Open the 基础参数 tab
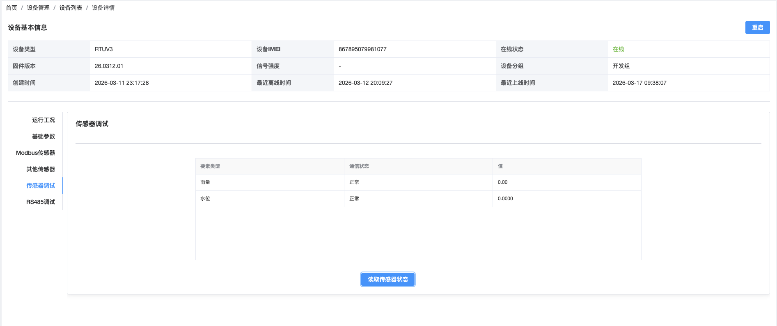The width and height of the screenshot is (777, 326). 43,136
